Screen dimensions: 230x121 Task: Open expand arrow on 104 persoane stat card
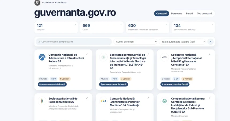tap(212, 25)
